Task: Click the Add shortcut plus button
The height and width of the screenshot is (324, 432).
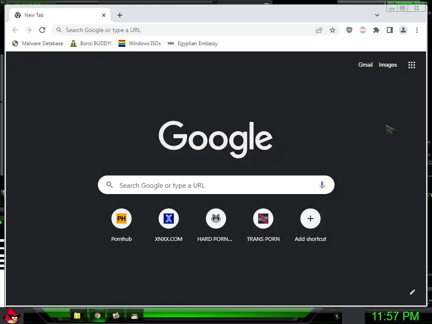Action: 310,219
